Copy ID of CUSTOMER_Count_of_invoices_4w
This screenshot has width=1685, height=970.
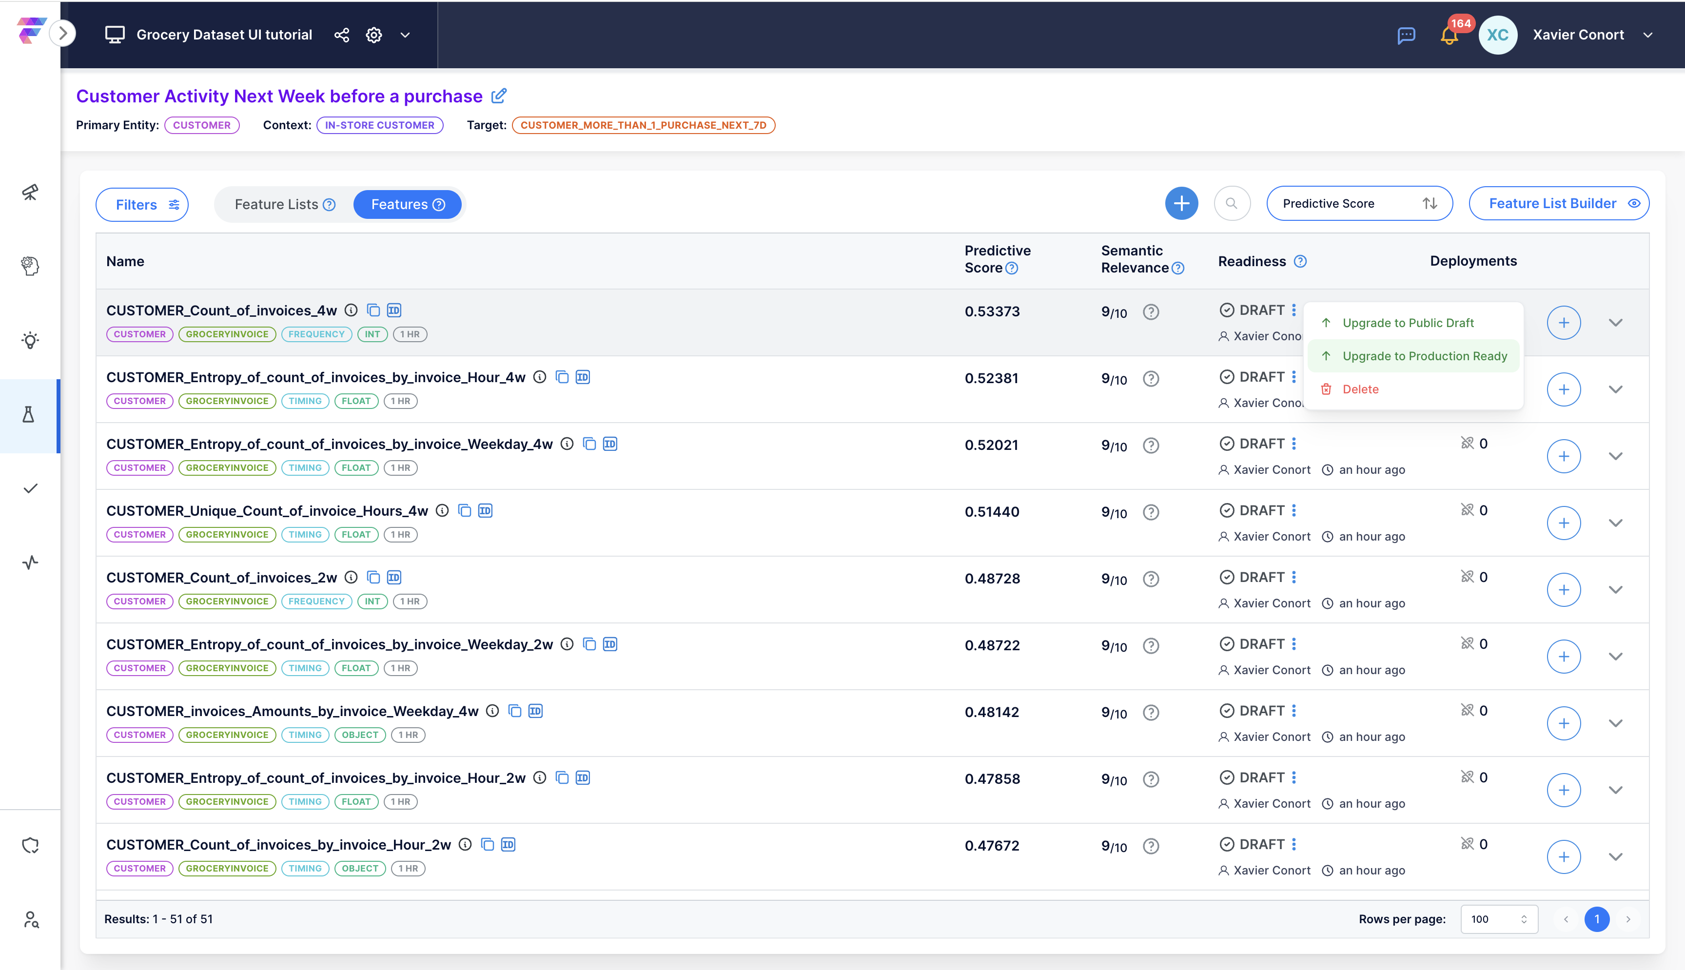pos(394,310)
